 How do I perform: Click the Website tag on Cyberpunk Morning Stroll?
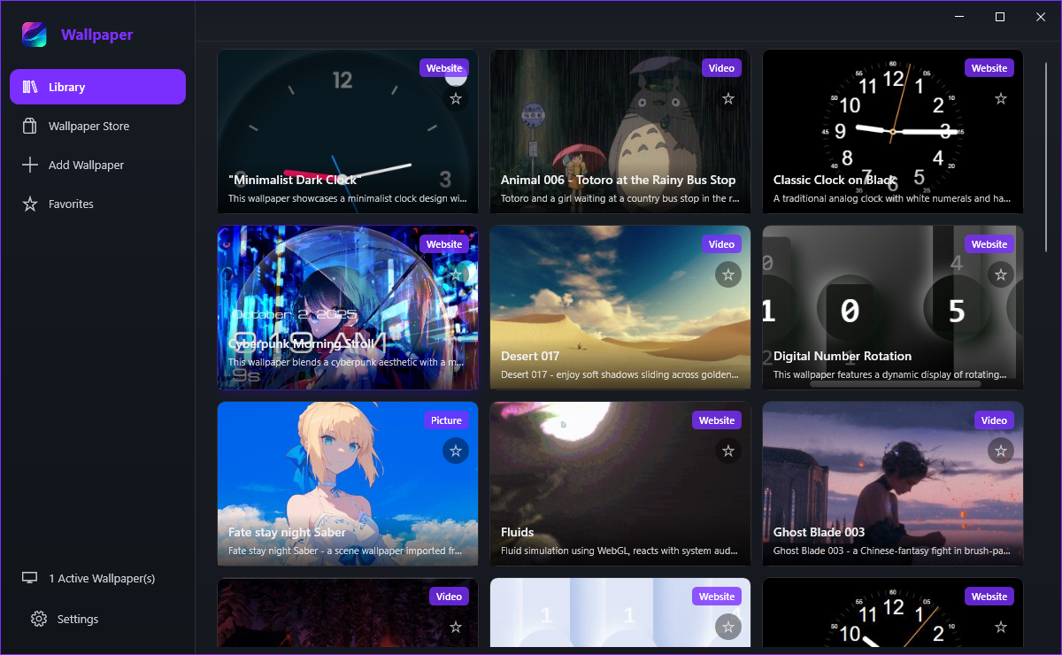pyautogui.click(x=444, y=244)
